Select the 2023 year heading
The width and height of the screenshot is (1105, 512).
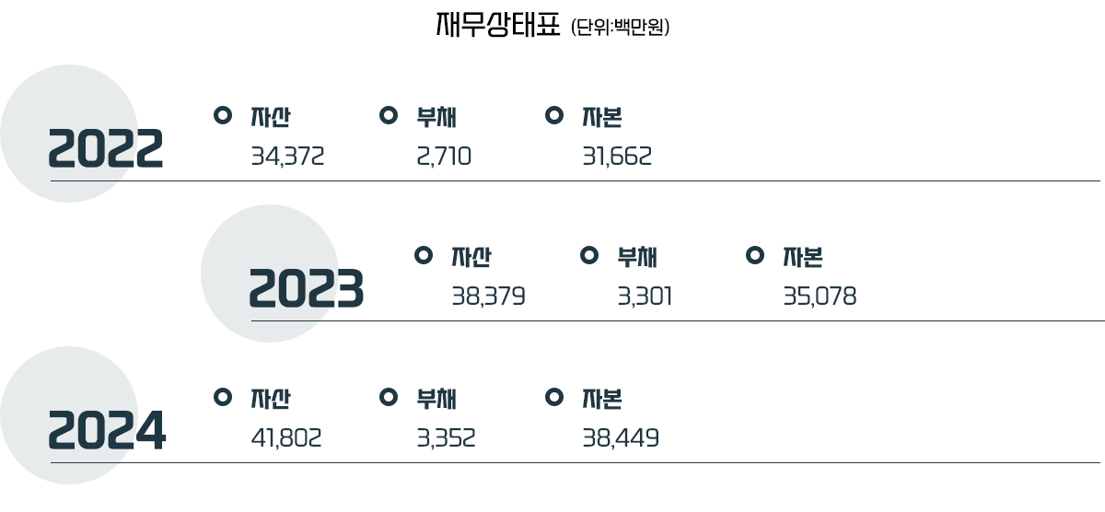click(x=307, y=288)
